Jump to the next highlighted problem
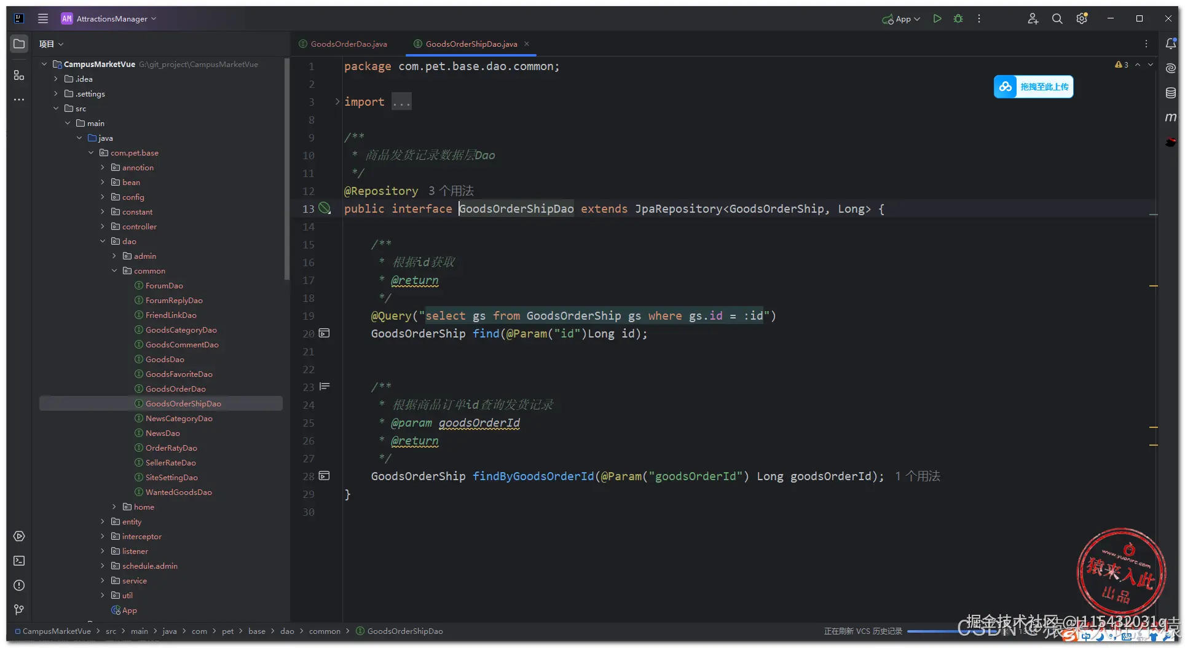 pyautogui.click(x=1151, y=65)
